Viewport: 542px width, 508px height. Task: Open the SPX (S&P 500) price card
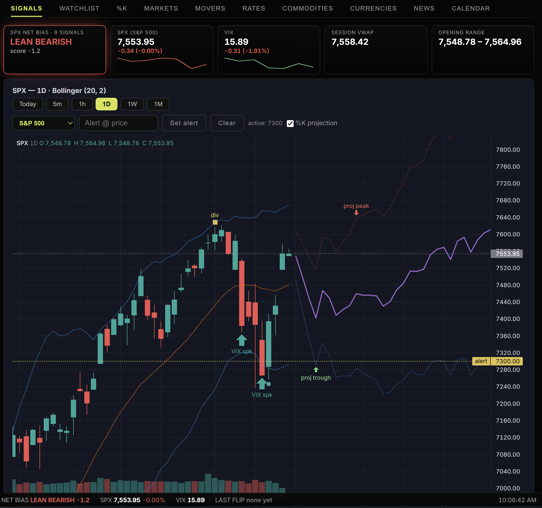162,50
